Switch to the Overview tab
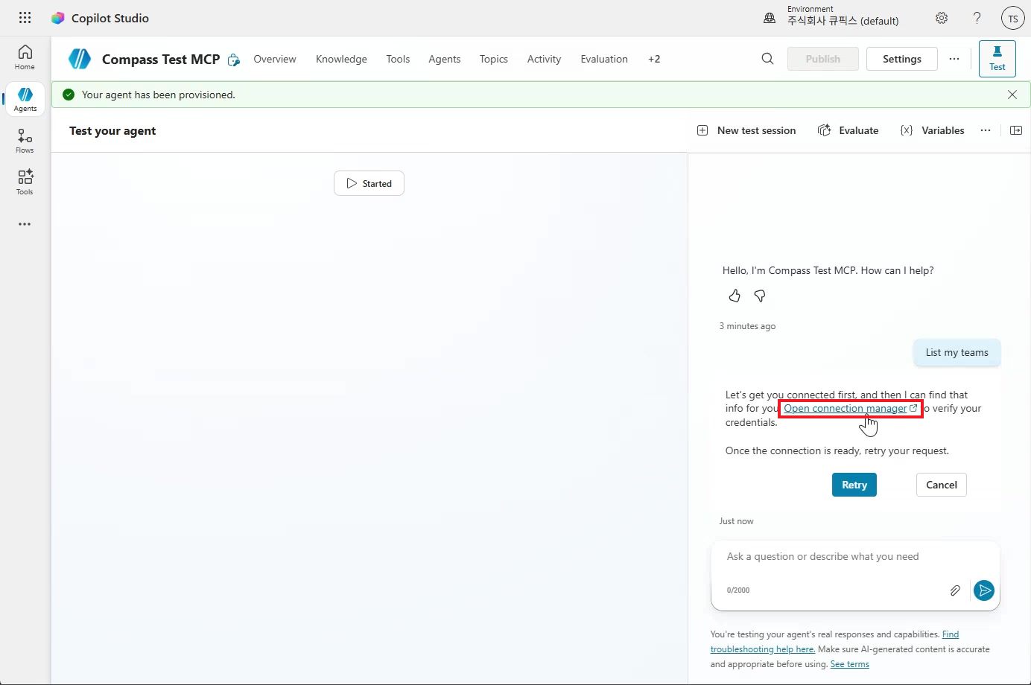The width and height of the screenshot is (1031, 685). coord(275,59)
